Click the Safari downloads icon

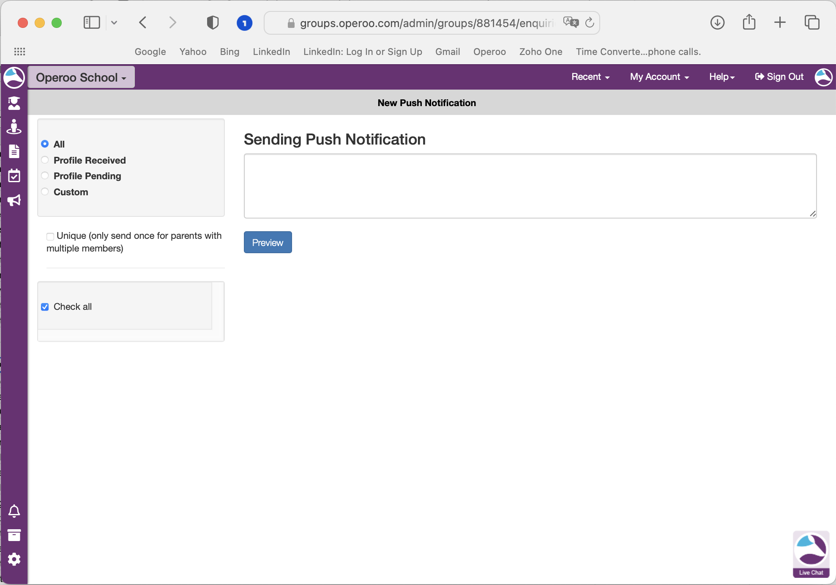click(x=717, y=22)
